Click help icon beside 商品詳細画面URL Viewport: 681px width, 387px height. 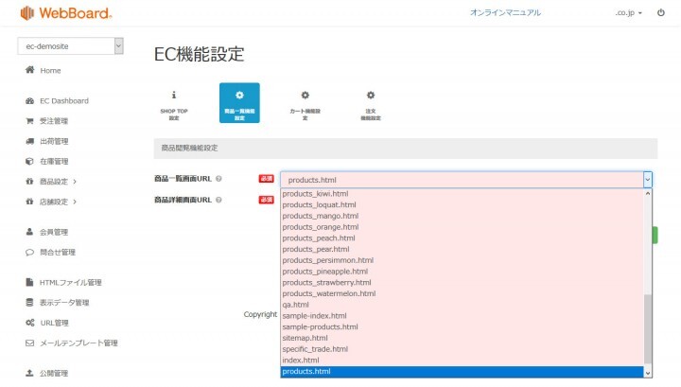tap(218, 200)
